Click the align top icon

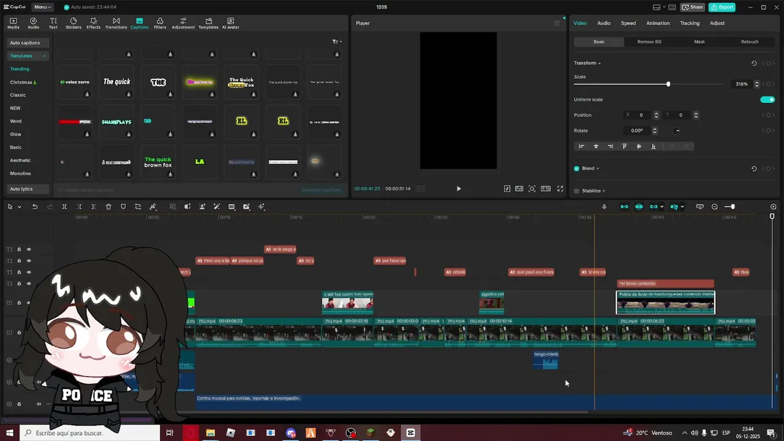click(x=625, y=146)
